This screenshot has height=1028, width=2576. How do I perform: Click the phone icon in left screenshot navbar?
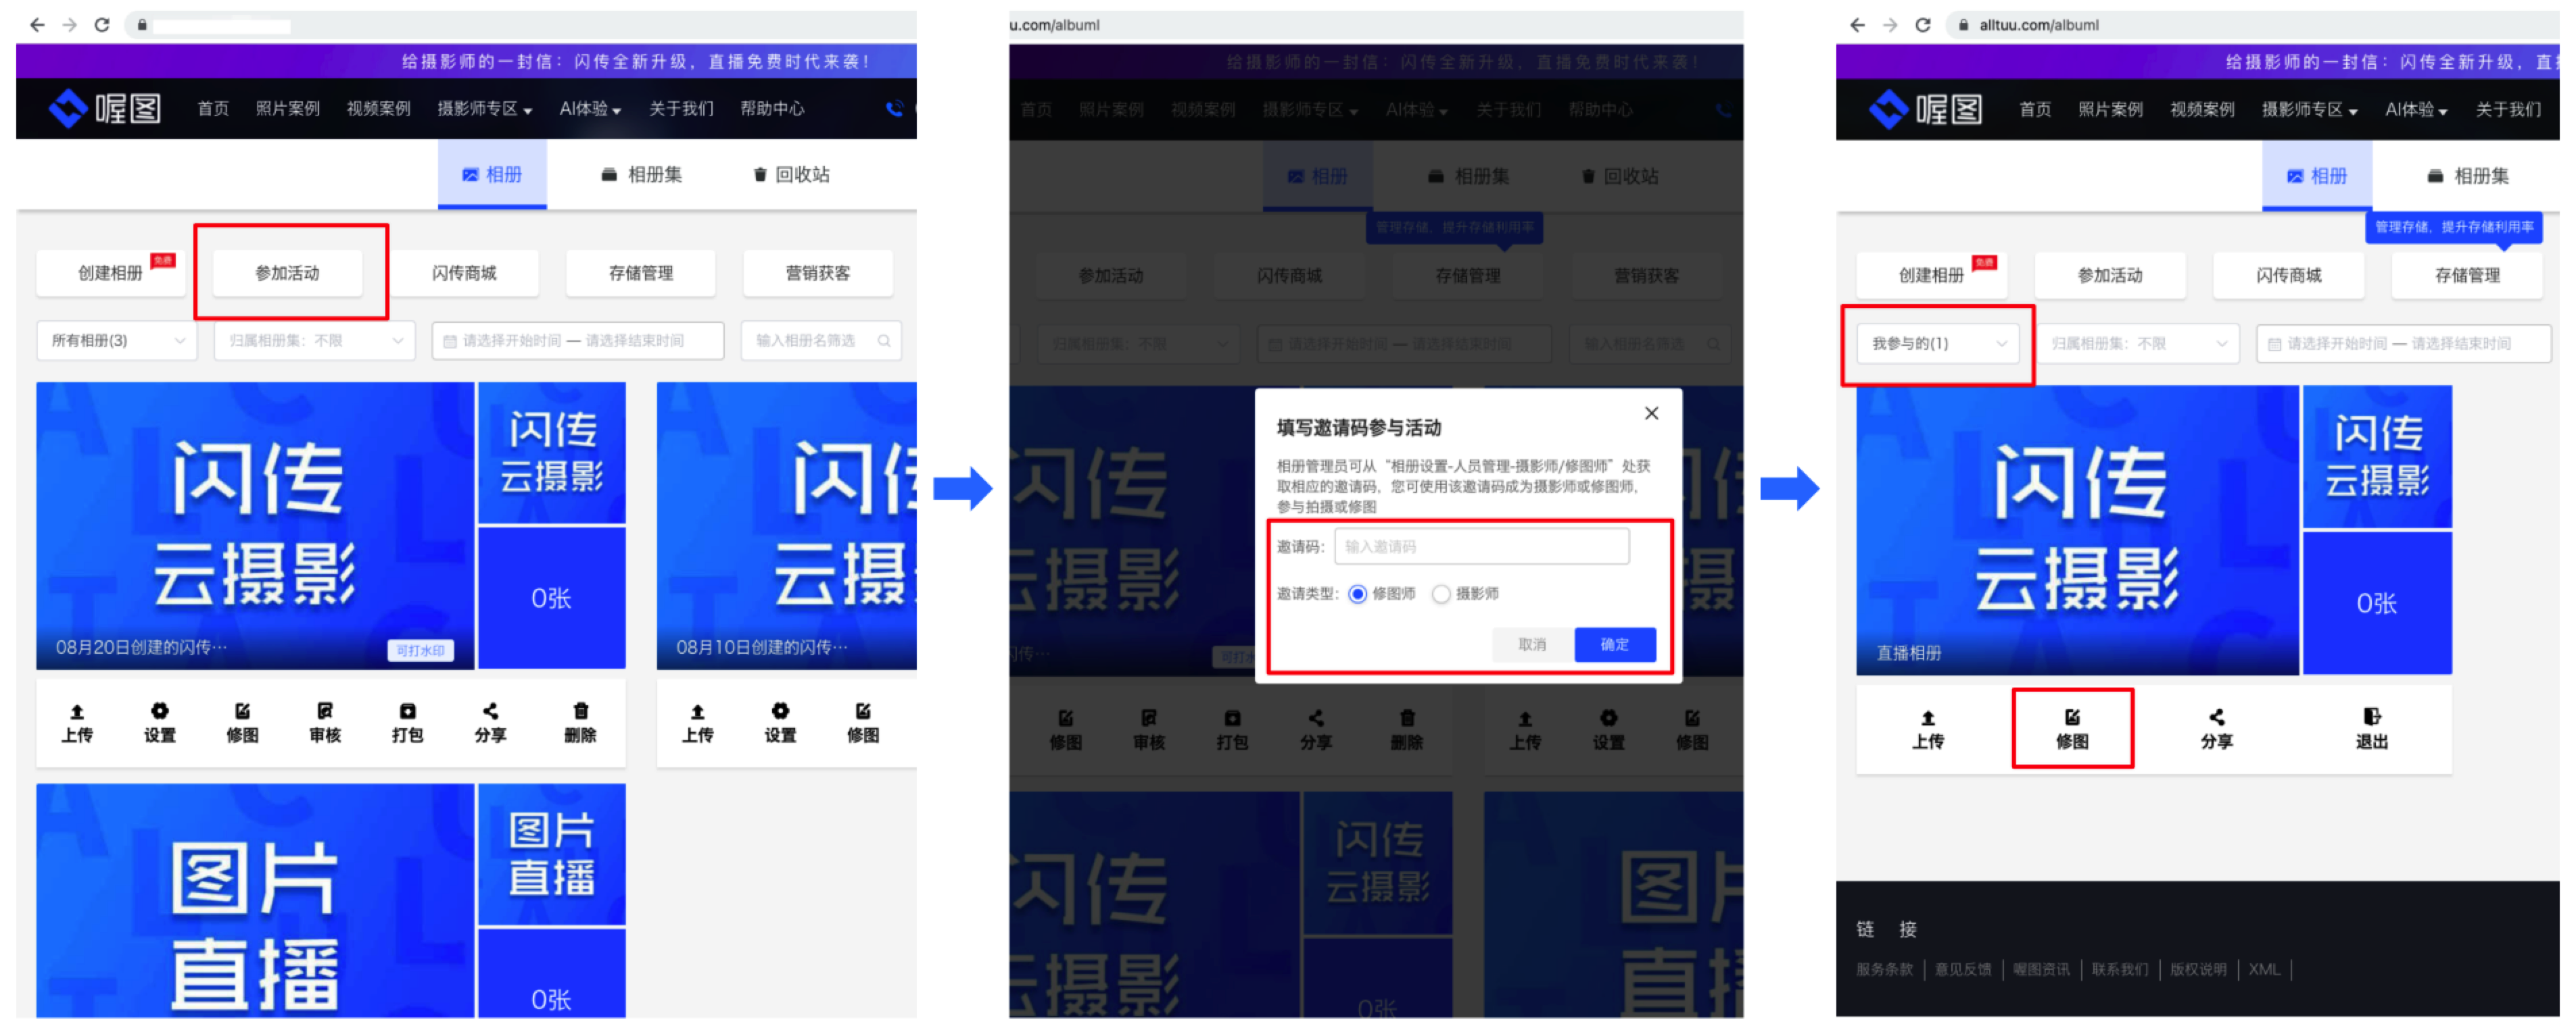[894, 108]
